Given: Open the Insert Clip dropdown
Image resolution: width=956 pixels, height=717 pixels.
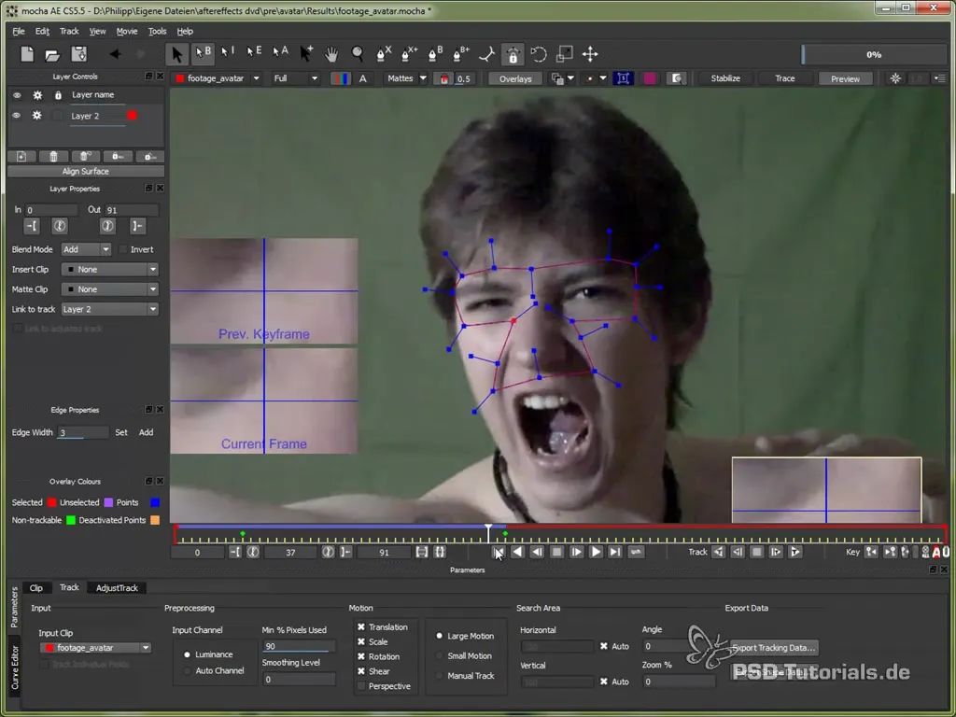Looking at the screenshot, I should pos(110,270).
